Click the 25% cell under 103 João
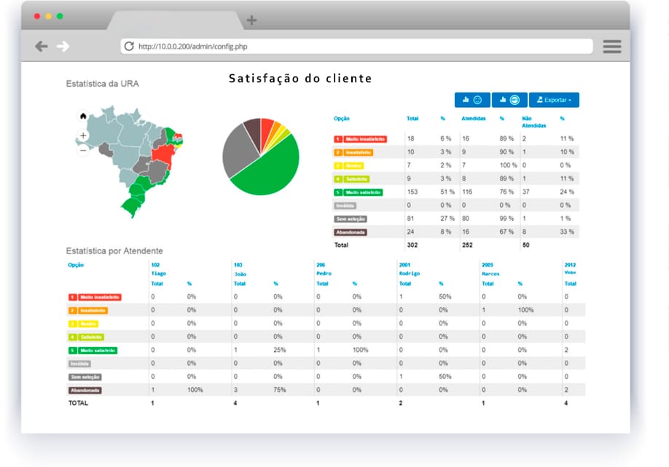The width and height of the screenshot is (669, 467). point(279,350)
